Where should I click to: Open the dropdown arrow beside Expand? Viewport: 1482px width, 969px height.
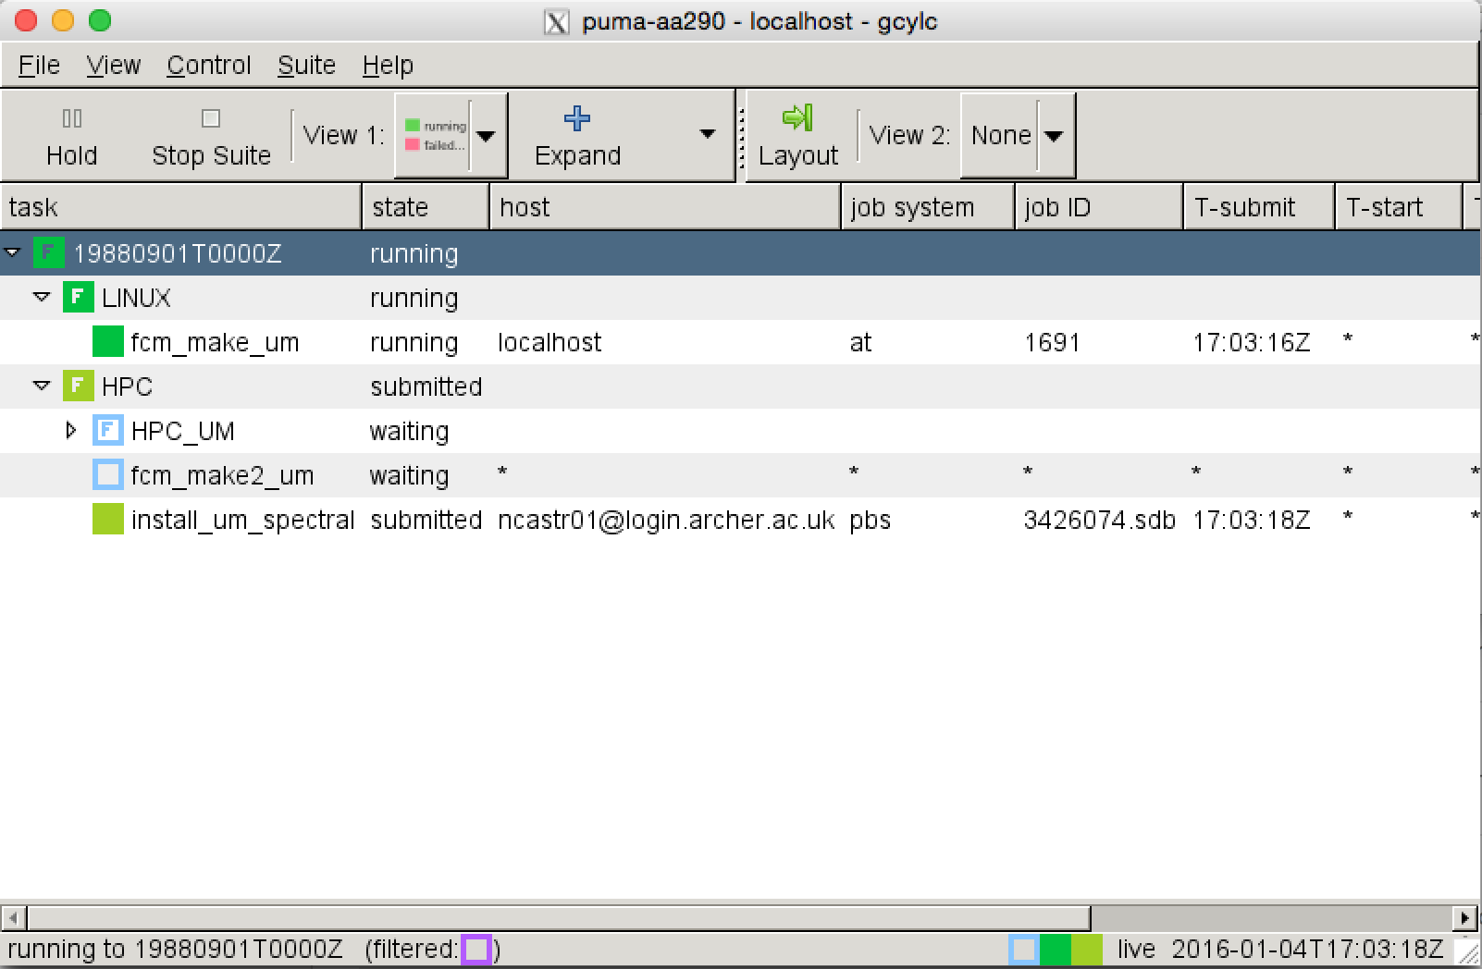708,135
